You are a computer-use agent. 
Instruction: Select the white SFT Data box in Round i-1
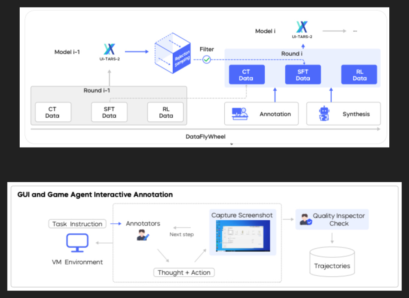[109, 112]
